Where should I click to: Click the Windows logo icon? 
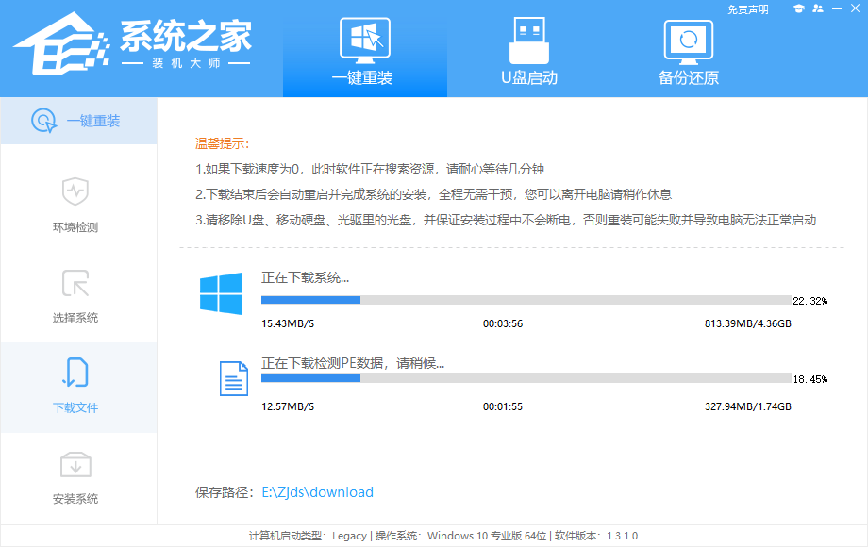[221, 293]
